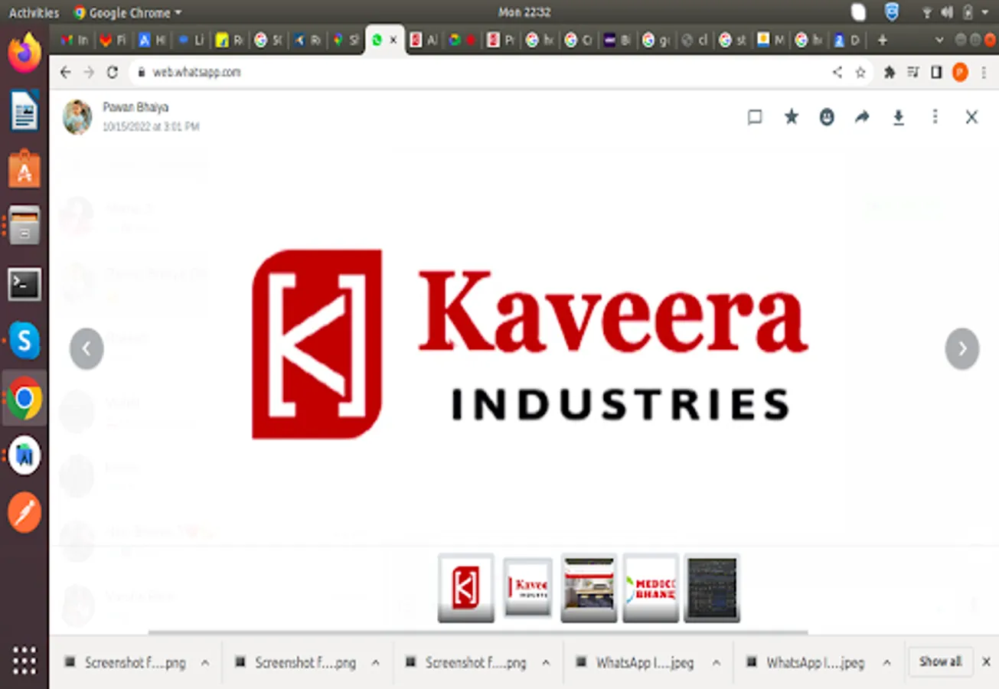Show applications grid
Image resolution: width=999 pixels, height=689 pixels.
coord(24,659)
